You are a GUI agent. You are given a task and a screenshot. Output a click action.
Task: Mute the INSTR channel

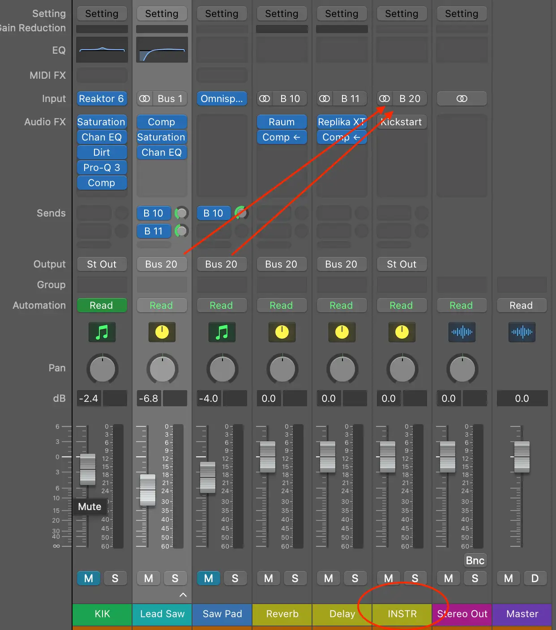(x=389, y=578)
